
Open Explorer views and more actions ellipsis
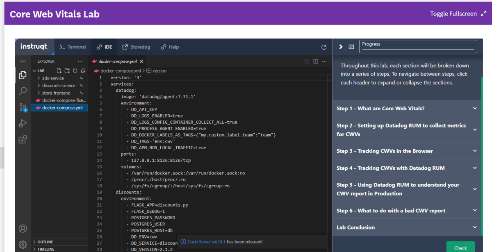click(x=80, y=61)
